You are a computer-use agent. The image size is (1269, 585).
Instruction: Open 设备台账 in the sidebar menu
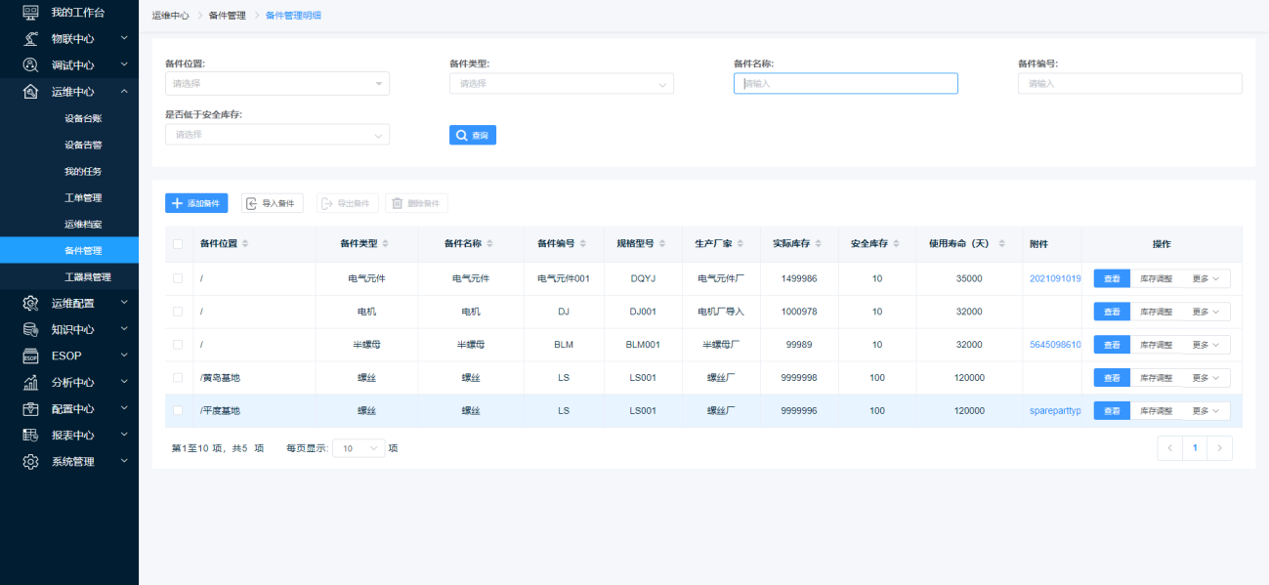coord(83,118)
